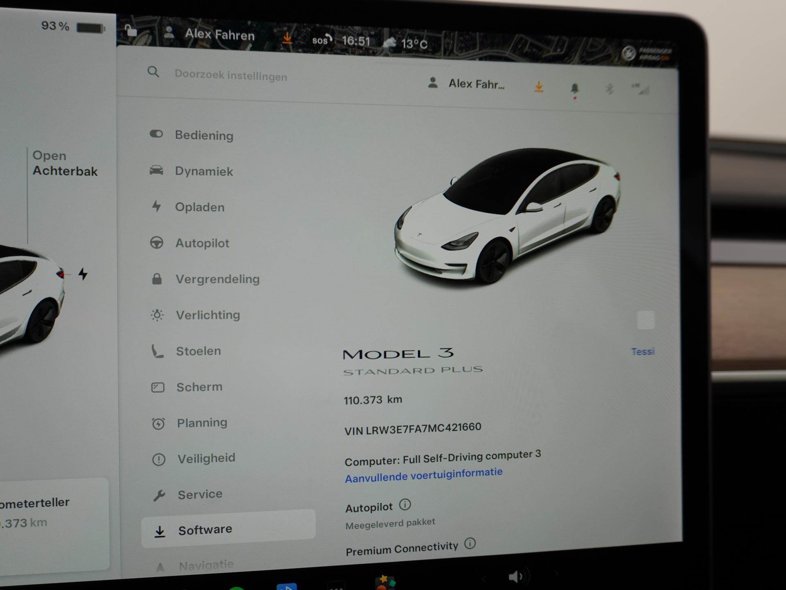Select the Software menu item
786x590 pixels.
pos(228,529)
